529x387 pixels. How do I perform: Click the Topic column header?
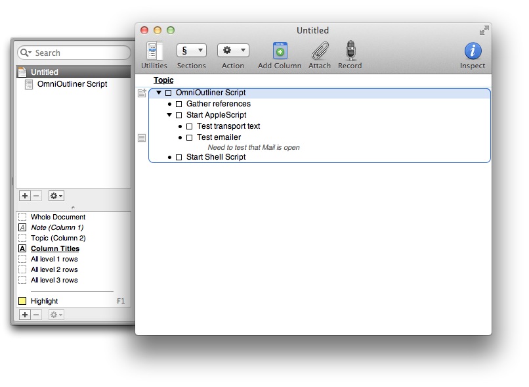pyautogui.click(x=163, y=80)
